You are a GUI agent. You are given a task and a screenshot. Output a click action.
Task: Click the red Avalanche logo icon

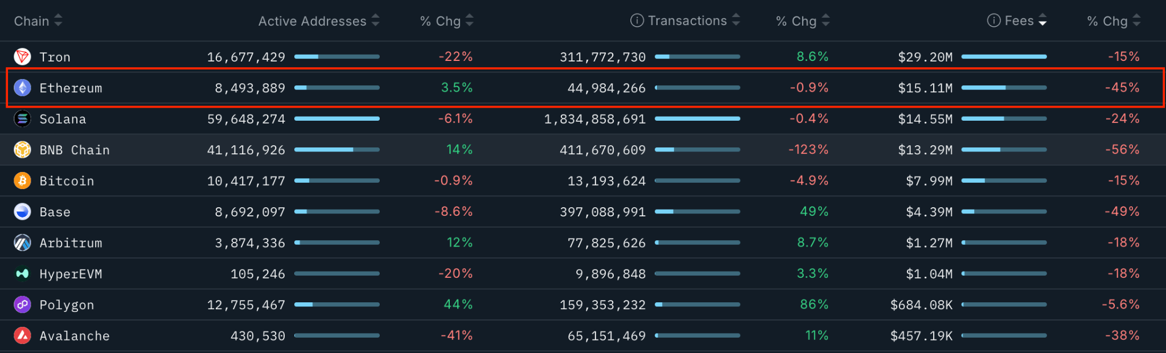point(22,336)
